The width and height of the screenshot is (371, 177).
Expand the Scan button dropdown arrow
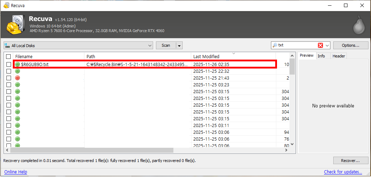(179, 45)
